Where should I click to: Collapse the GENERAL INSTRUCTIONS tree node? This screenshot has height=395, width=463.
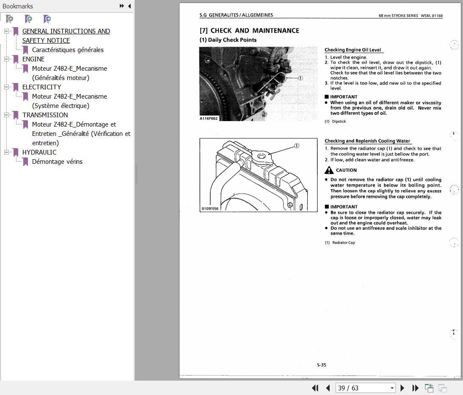coord(6,31)
